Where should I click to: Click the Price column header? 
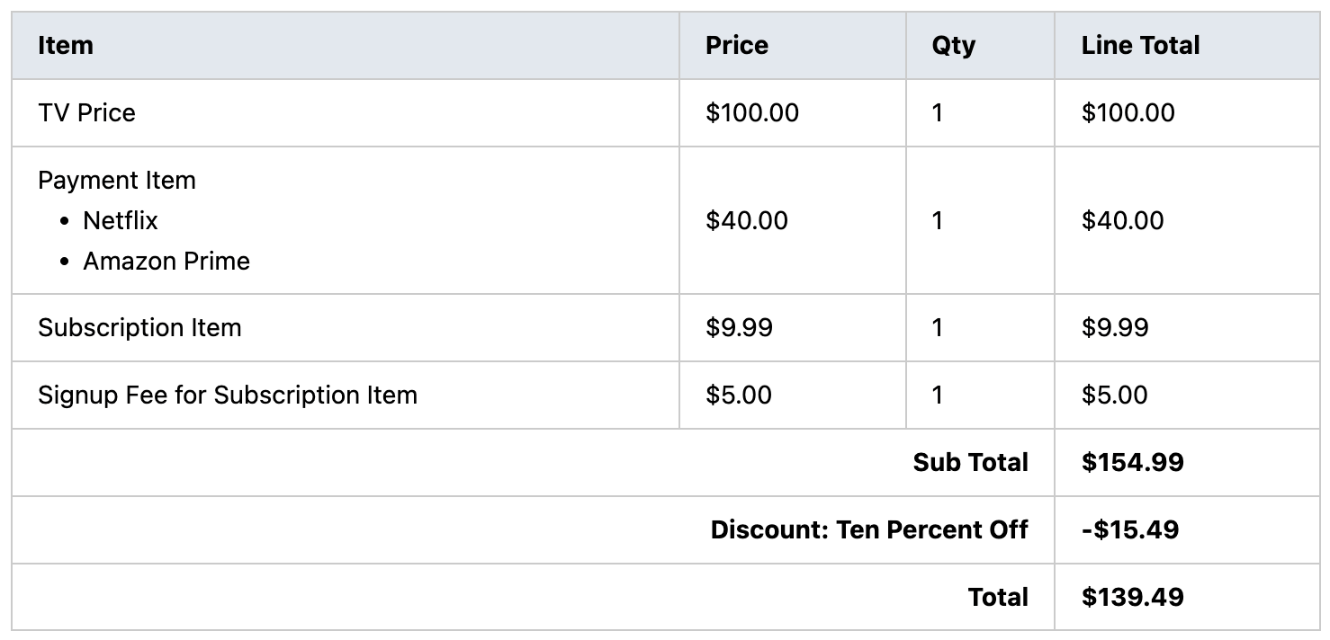tap(736, 46)
